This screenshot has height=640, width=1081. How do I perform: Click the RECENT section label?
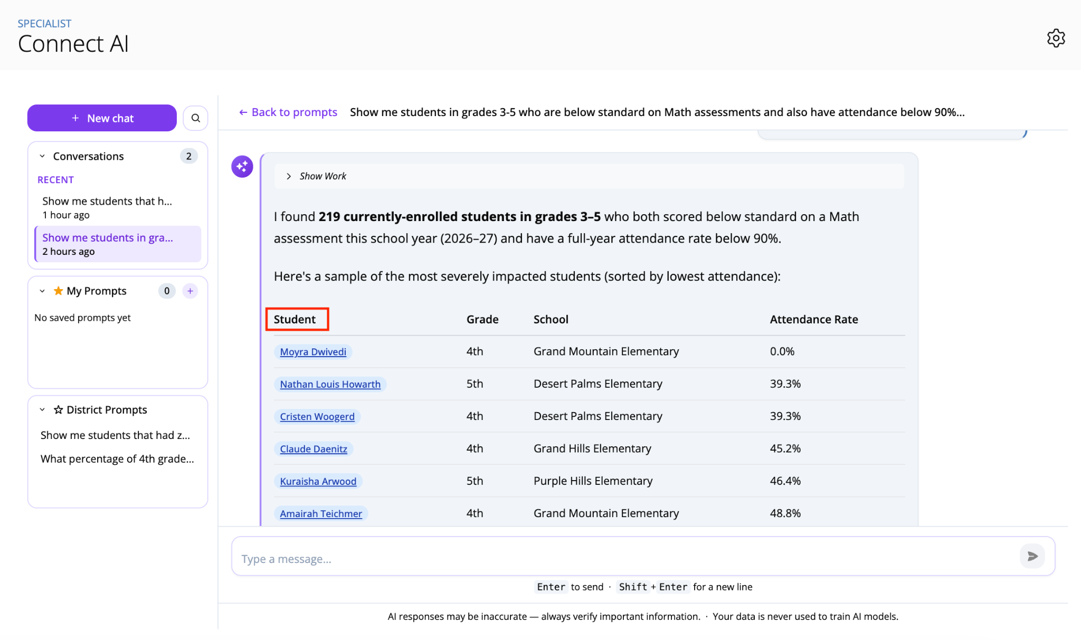(x=55, y=179)
